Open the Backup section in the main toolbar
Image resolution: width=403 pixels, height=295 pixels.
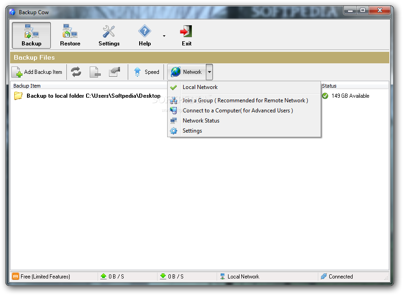pyautogui.click(x=31, y=35)
